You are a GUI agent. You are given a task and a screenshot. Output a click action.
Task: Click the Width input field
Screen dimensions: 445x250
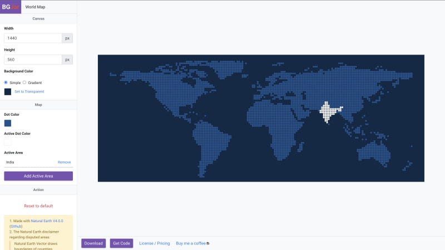click(x=33, y=38)
